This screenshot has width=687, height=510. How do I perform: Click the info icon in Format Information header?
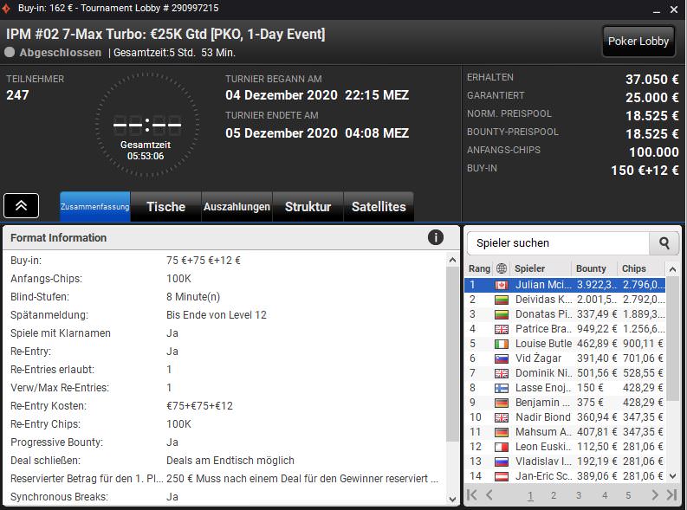pos(435,237)
